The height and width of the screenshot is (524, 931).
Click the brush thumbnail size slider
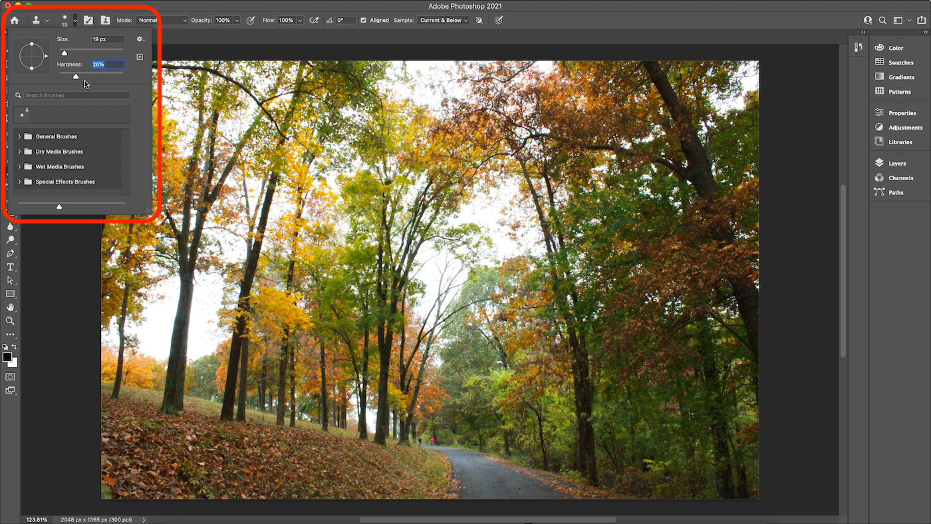[x=59, y=207]
